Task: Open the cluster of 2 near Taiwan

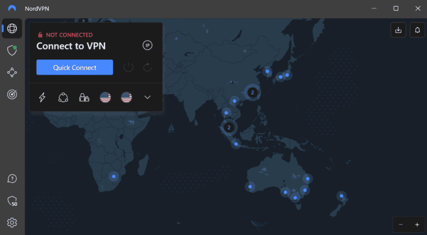Action: [x=252, y=92]
